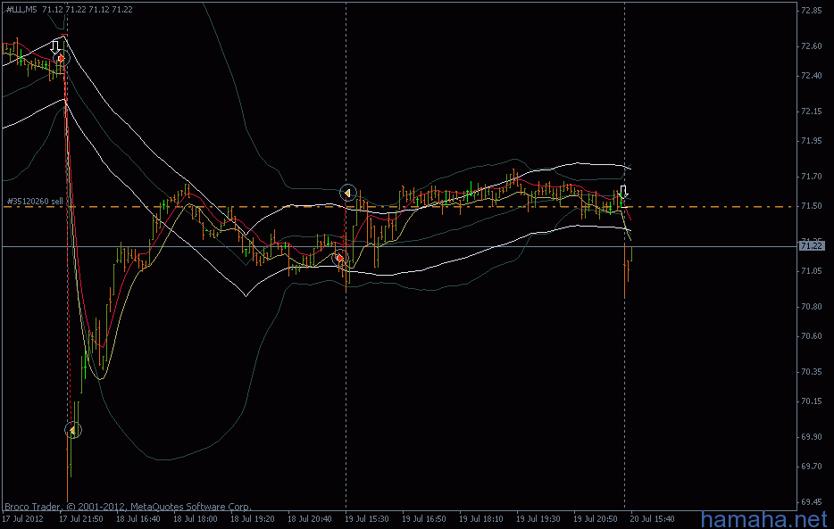Click the 18 Jul 18:00 time label
The image size is (834, 529).
[196, 518]
